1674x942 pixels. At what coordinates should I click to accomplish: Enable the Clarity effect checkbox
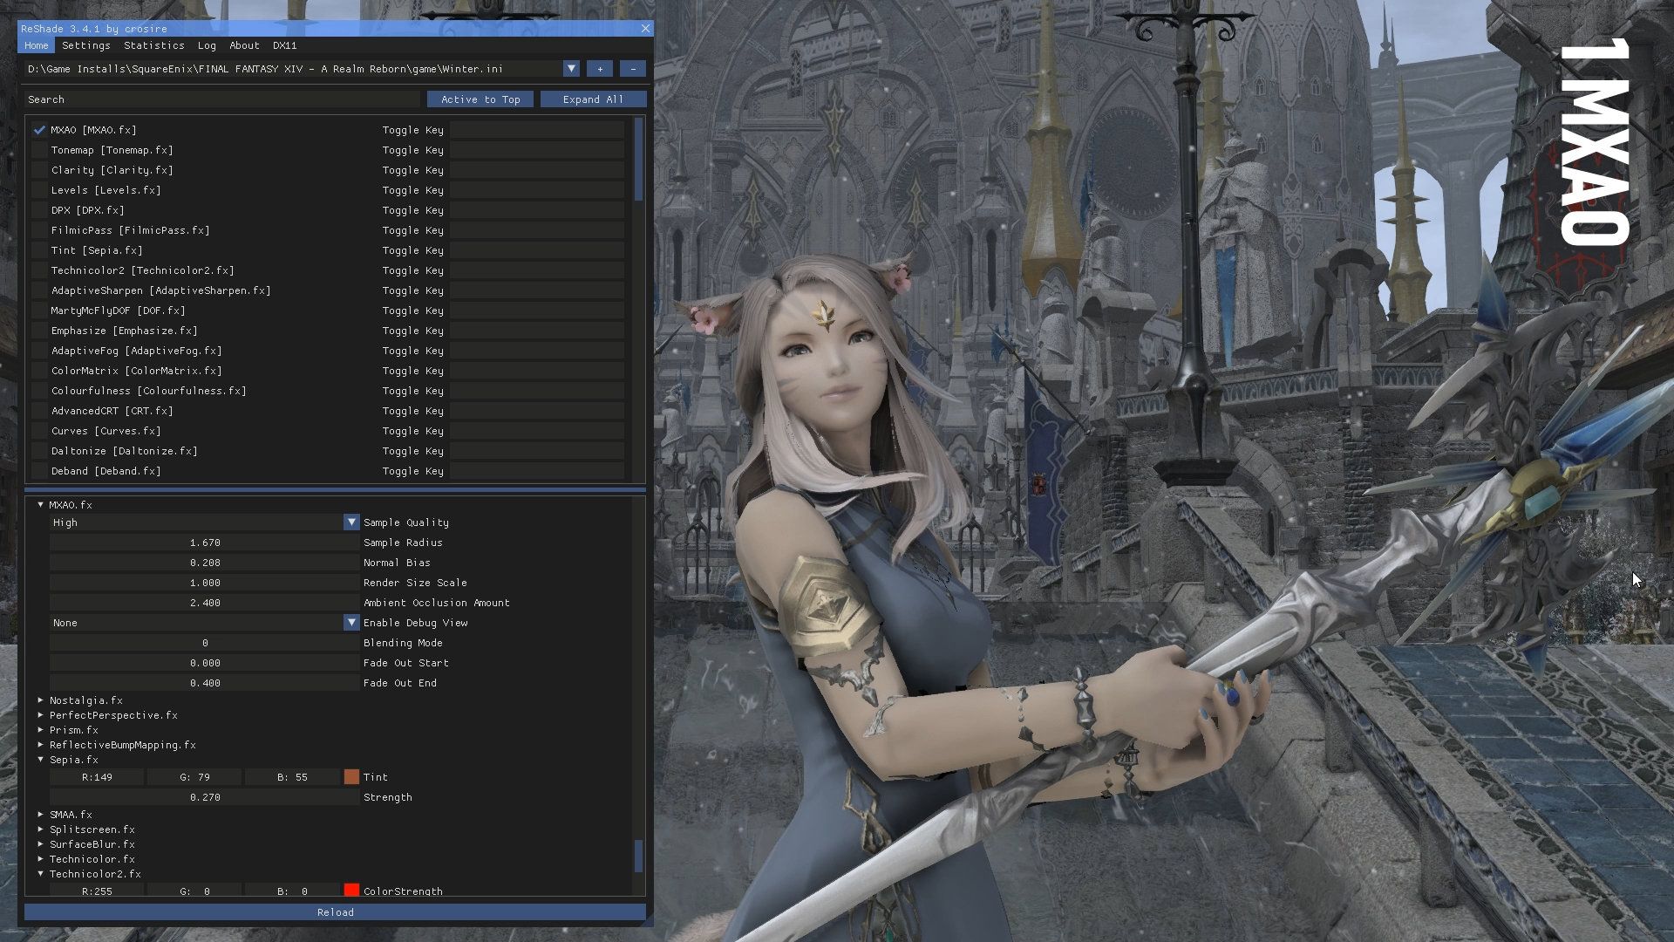(x=39, y=170)
